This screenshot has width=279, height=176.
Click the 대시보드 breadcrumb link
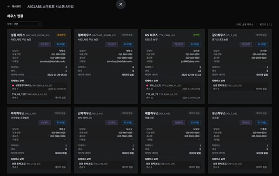click(17, 6)
